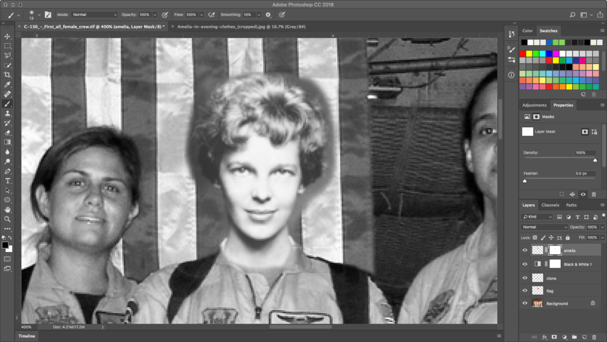Expand the layer blend mode dropdown
This screenshot has height=342, width=607.
(x=544, y=227)
